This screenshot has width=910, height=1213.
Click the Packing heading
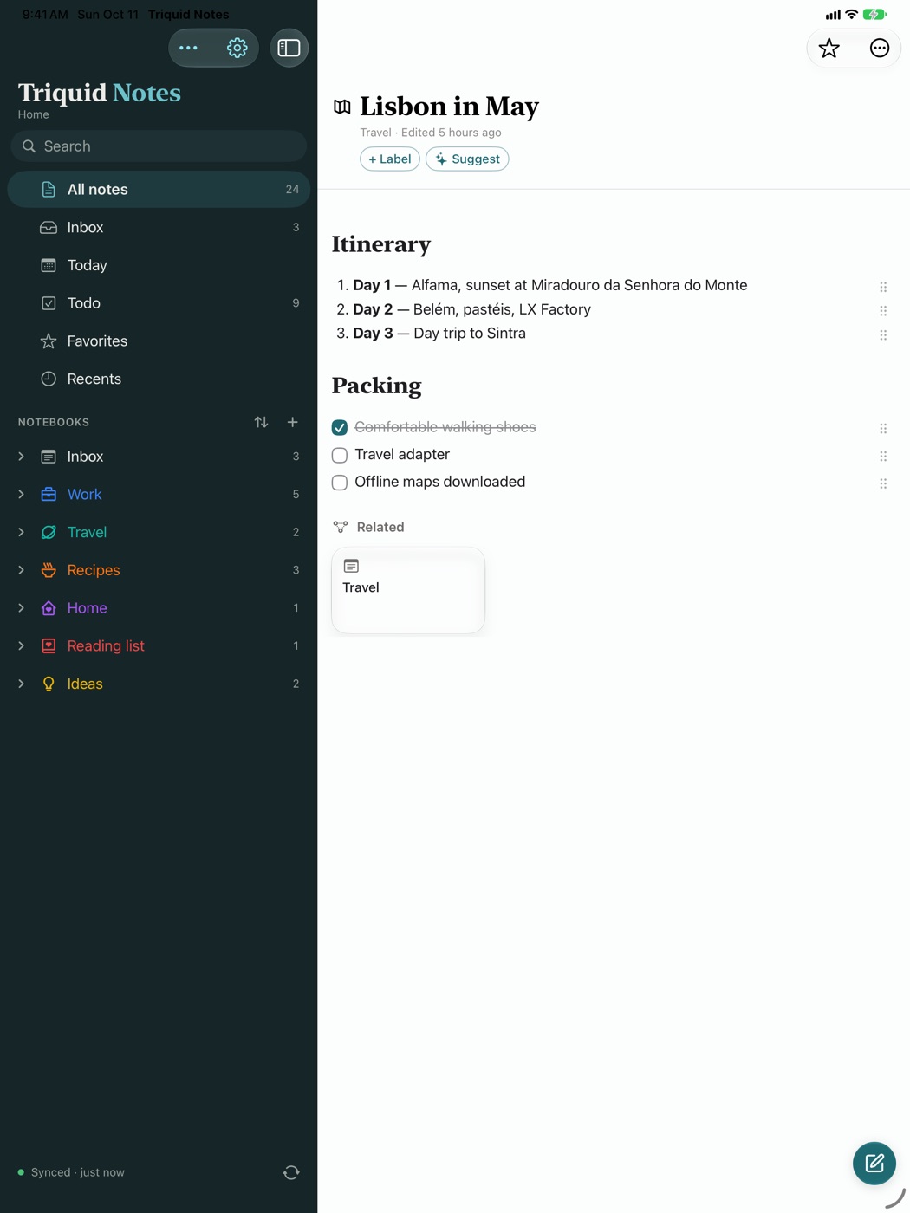(377, 386)
